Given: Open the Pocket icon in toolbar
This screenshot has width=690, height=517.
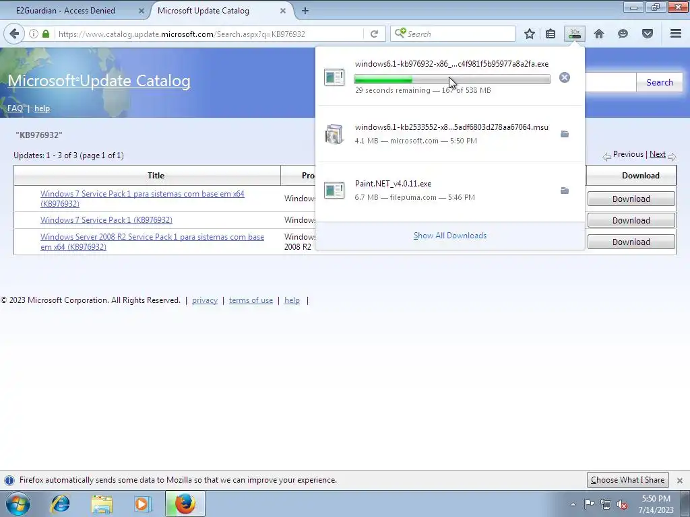Looking at the screenshot, I should [x=648, y=34].
